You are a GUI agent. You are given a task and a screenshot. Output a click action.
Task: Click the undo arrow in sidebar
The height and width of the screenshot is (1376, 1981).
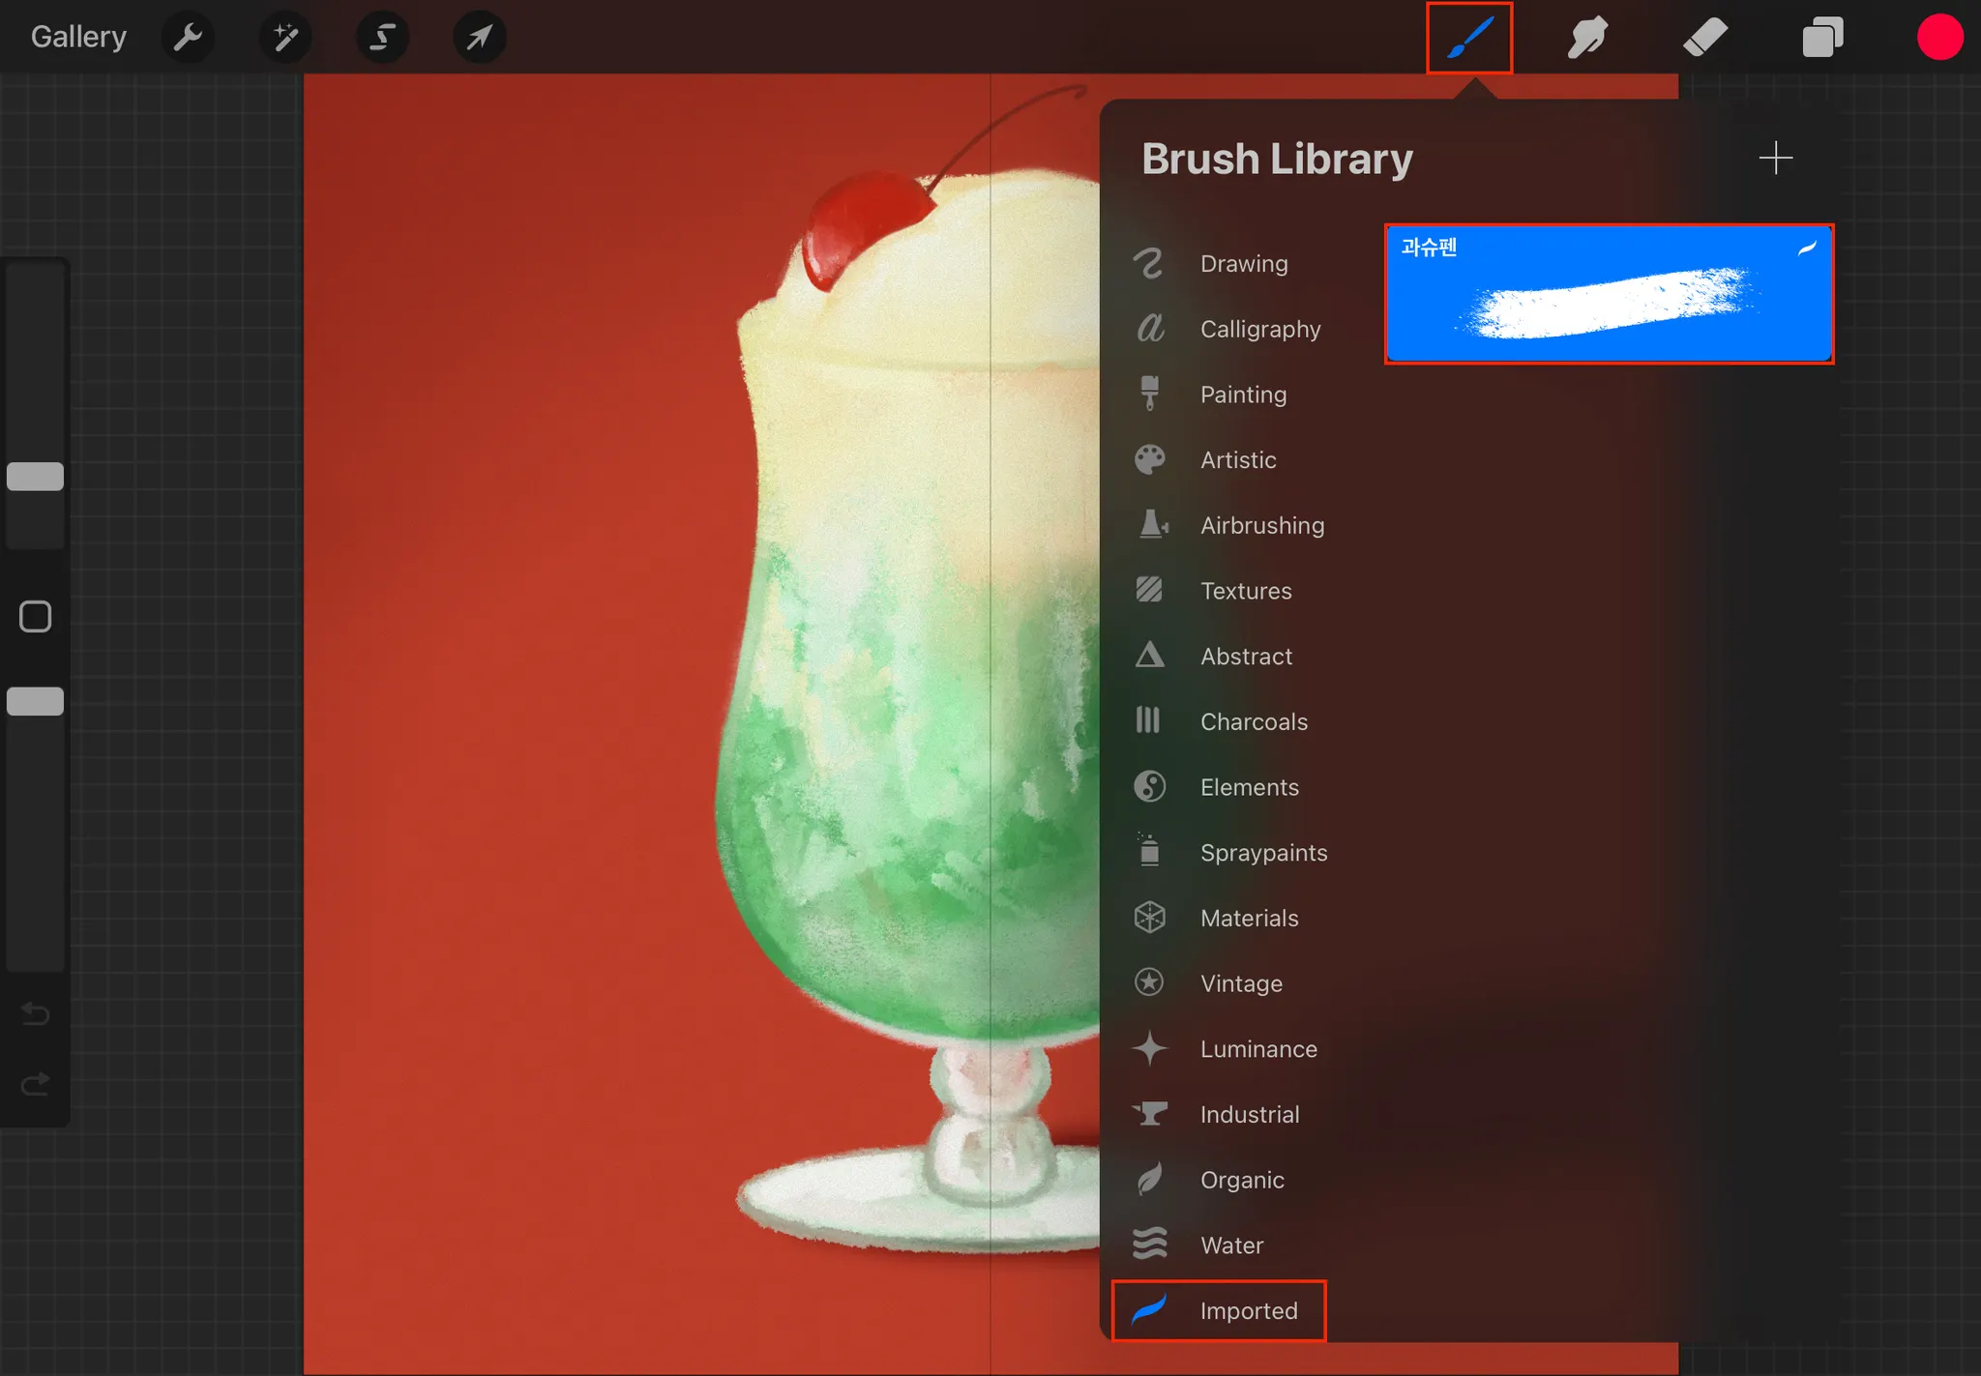[36, 1013]
